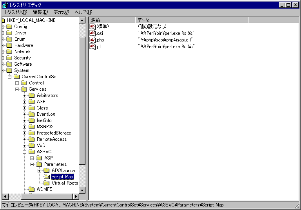Collapse the Services key

point(17,89)
